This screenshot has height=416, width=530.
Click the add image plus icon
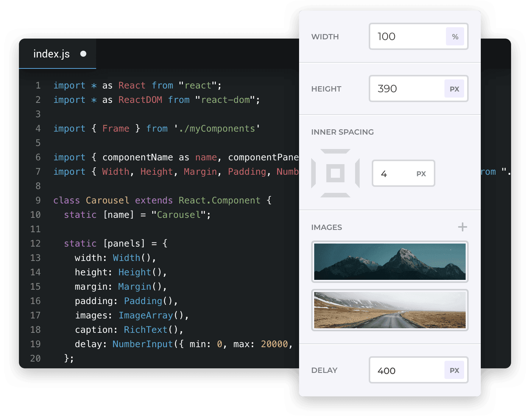[462, 227]
